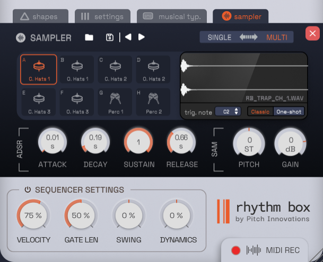Select pad C C. Hats 2
Viewport: 323px width, 262px height.
[x=115, y=69]
